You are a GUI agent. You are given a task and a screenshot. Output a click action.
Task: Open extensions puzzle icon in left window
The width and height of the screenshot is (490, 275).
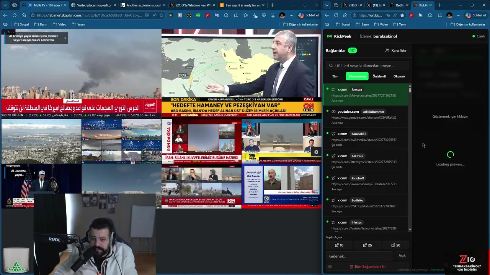226,15
